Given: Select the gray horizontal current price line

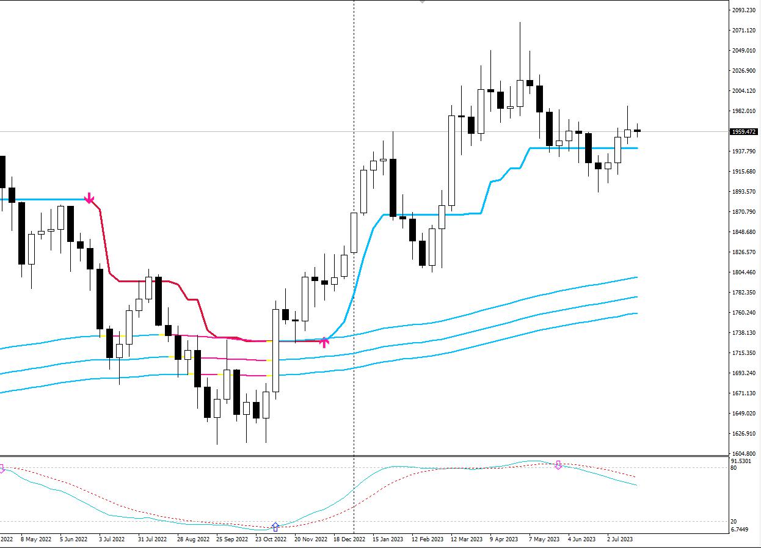Looking at the screenshot, I should 183,131.
